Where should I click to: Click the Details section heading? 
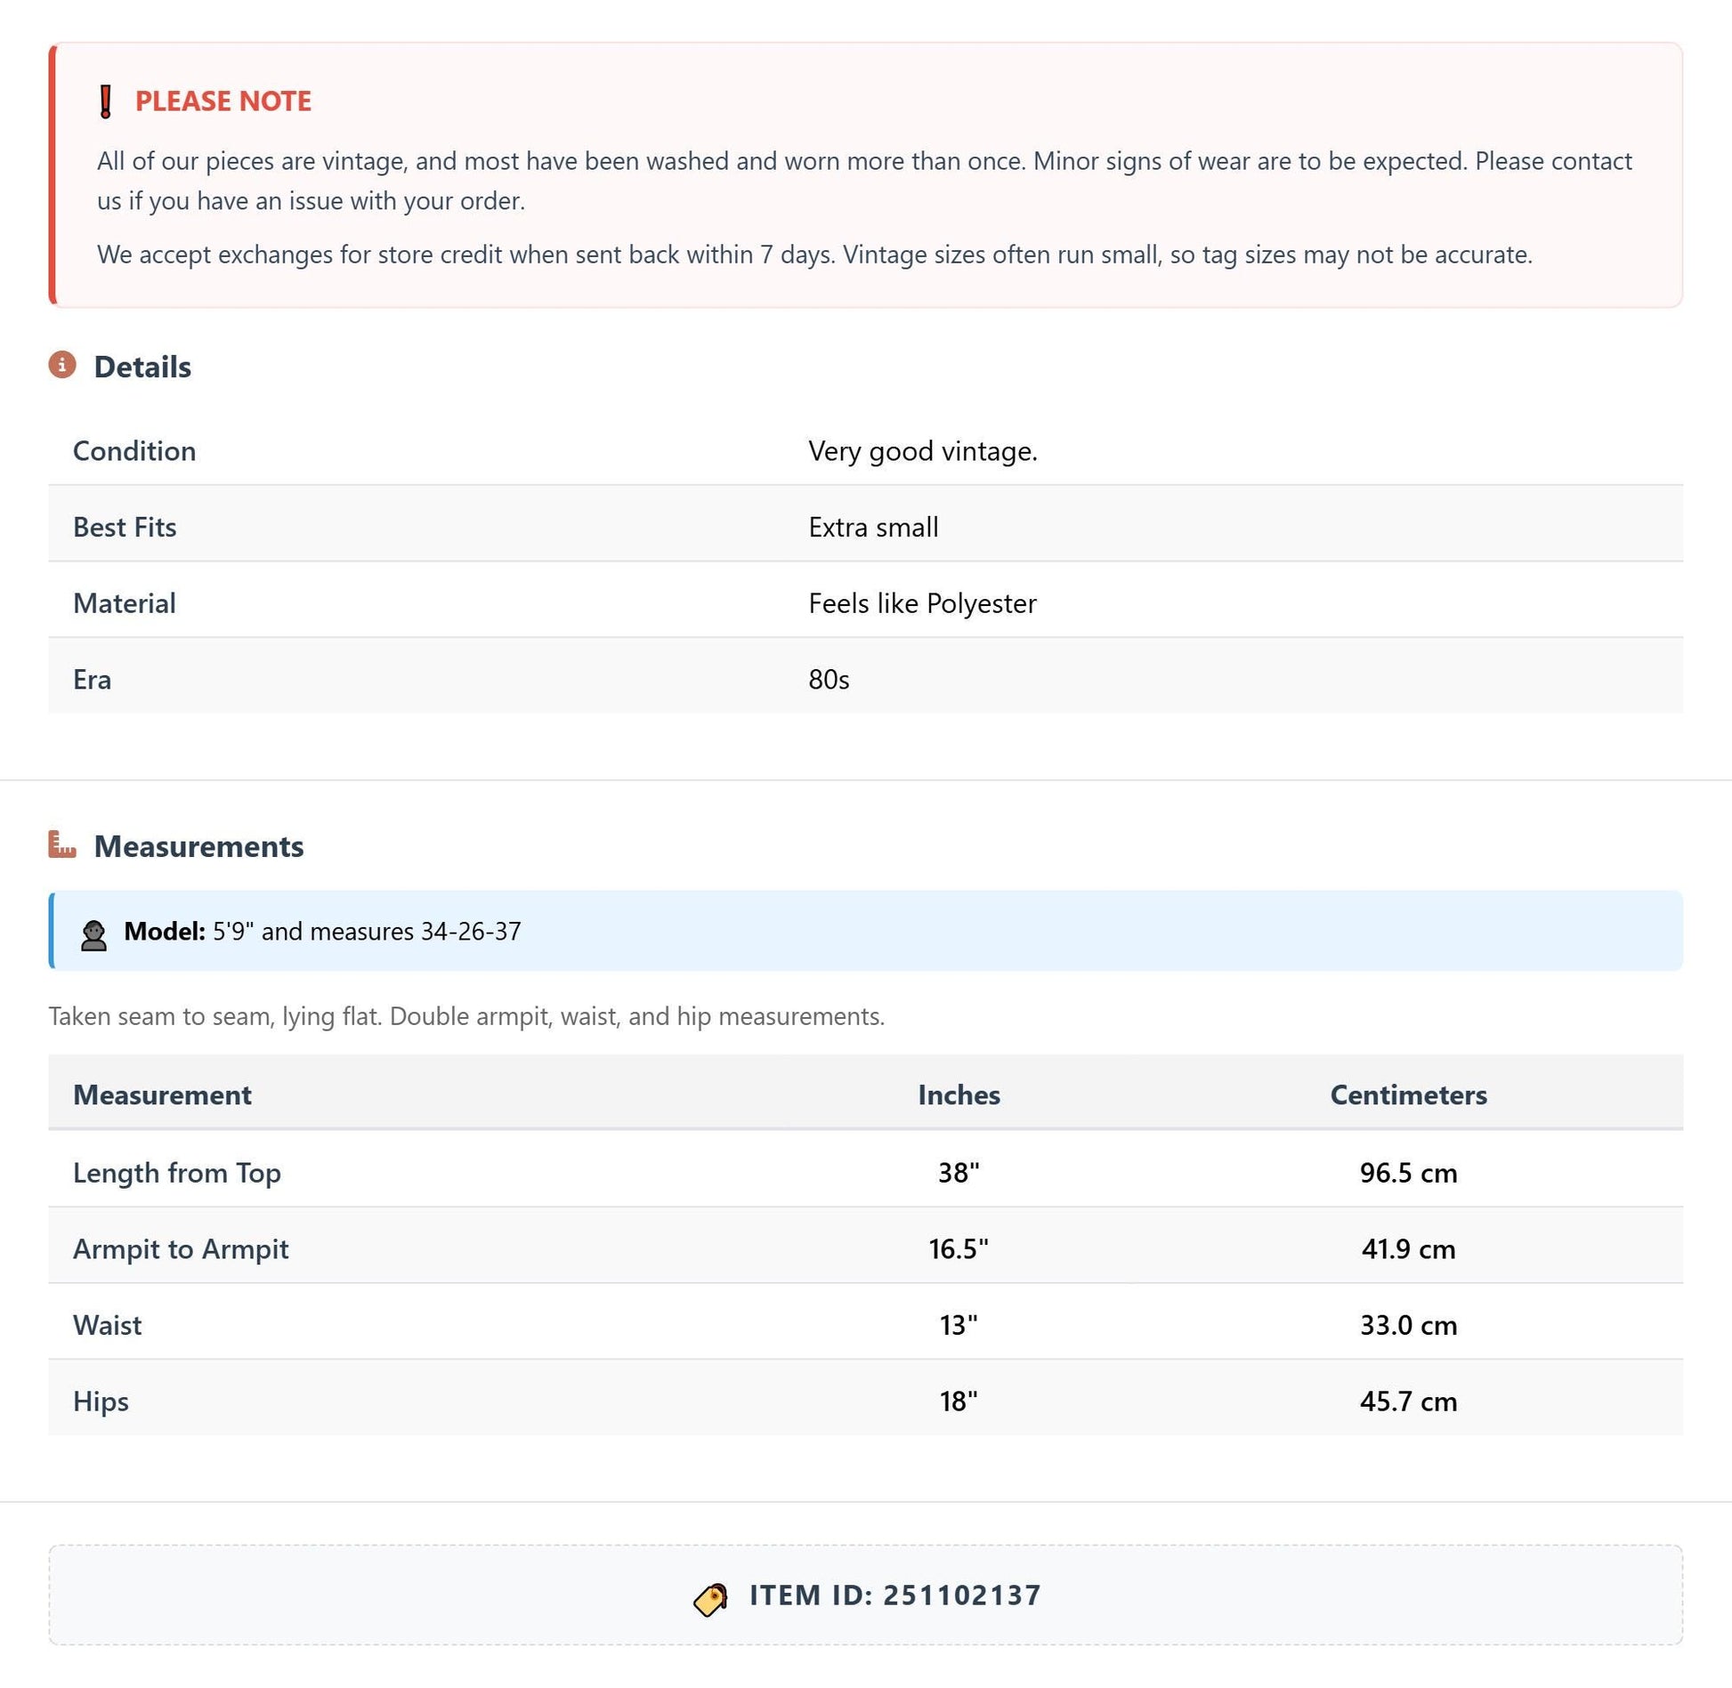pyautogui.click(x=142, y=367)
